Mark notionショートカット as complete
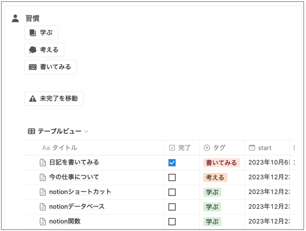The height and width of the screenshot is (231, 306). (x=172, y=192)
